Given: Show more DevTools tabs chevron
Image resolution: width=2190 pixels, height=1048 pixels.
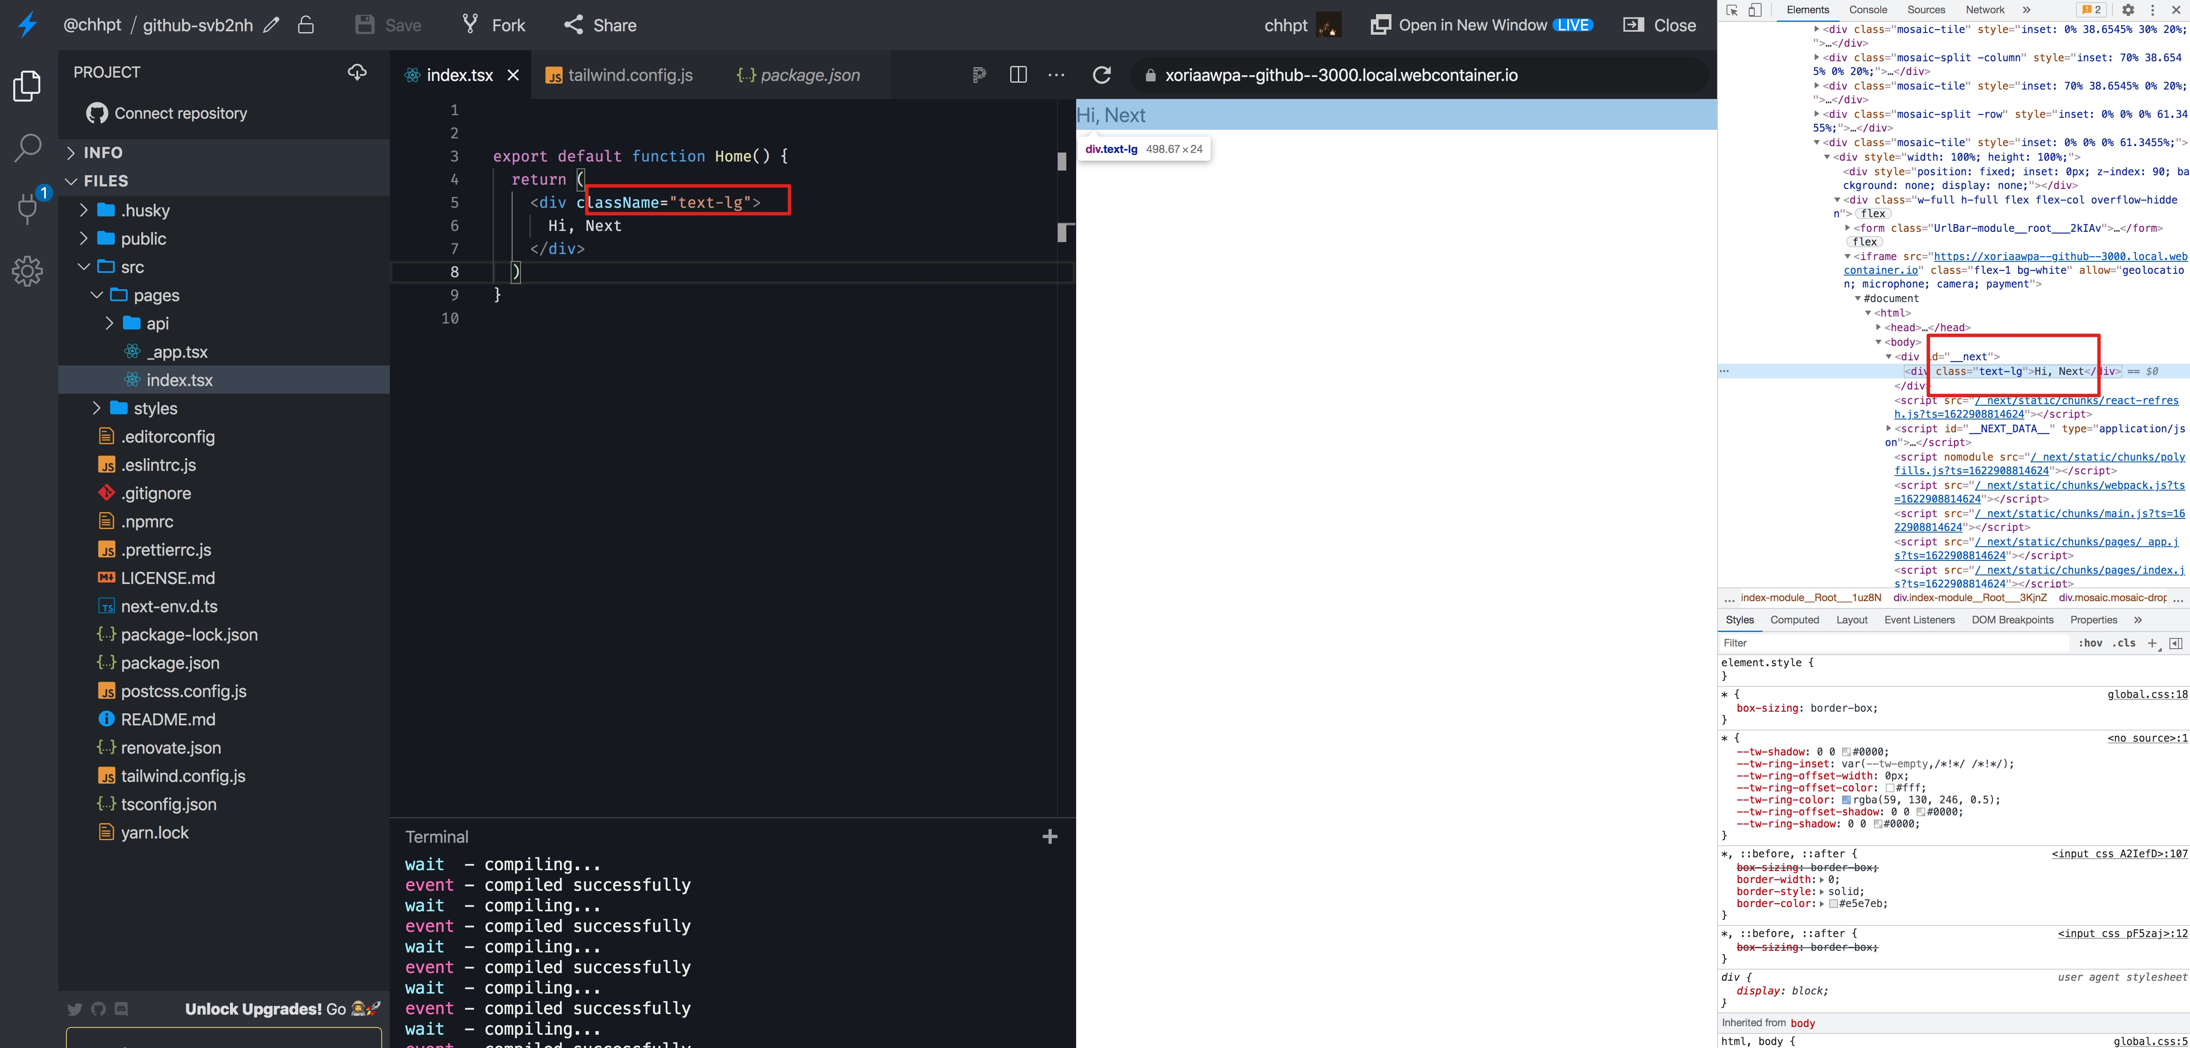Looking at the screenshot, I should click(2026, 10).
